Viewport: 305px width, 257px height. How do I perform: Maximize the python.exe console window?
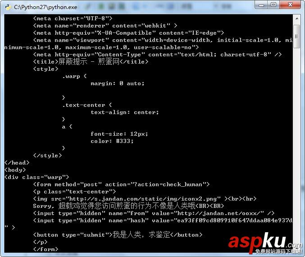click(x=273, y=5)
